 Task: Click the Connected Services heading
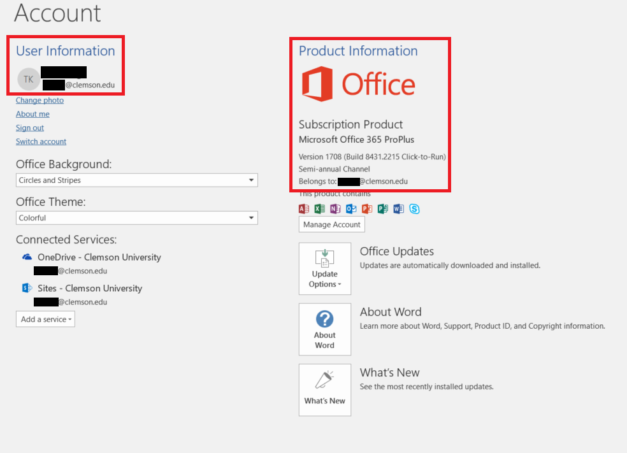click(x=66, y=240)
